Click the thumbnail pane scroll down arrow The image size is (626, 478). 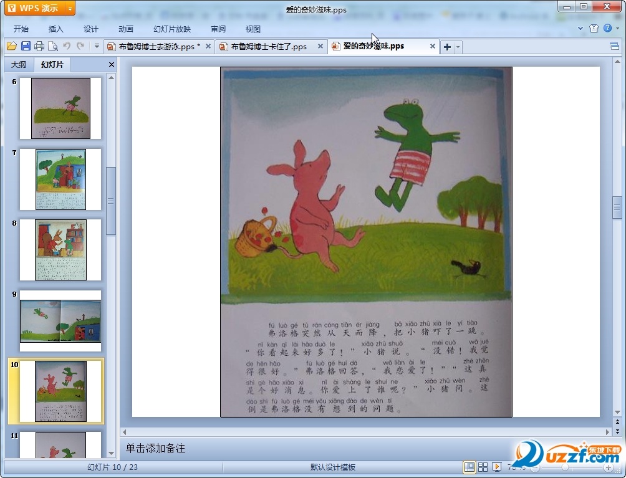(112, 453)
